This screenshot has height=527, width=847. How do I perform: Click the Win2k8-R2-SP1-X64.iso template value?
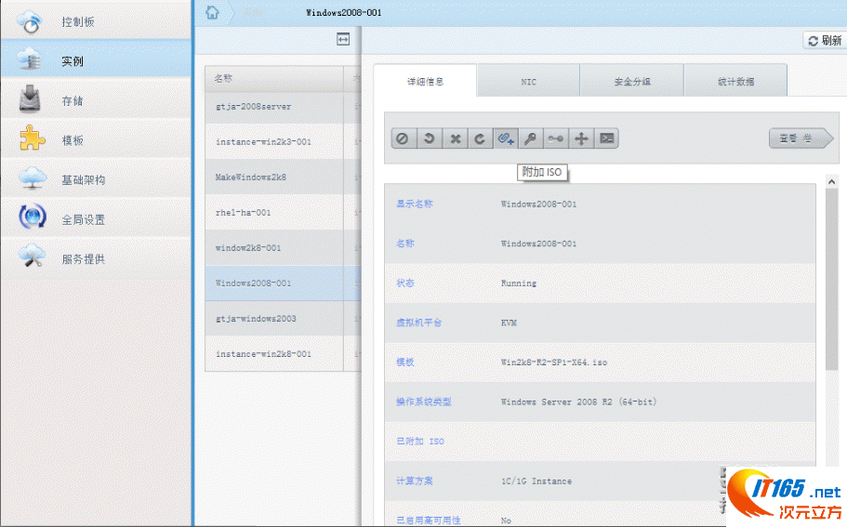[554, 362]
